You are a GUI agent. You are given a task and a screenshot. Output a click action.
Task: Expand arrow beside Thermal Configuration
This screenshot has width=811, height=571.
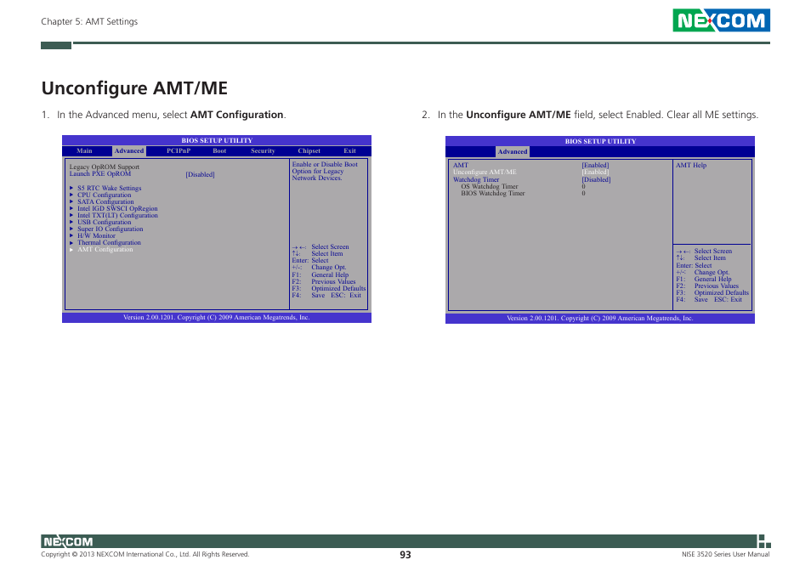pos(71,242)
